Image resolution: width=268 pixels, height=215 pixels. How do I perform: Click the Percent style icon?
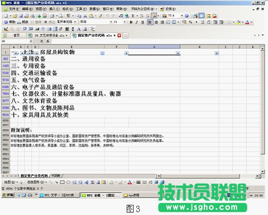tap(191, 22)
